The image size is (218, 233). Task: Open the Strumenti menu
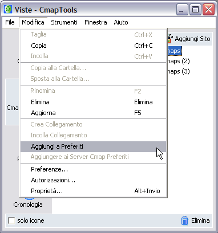point(64,22)
